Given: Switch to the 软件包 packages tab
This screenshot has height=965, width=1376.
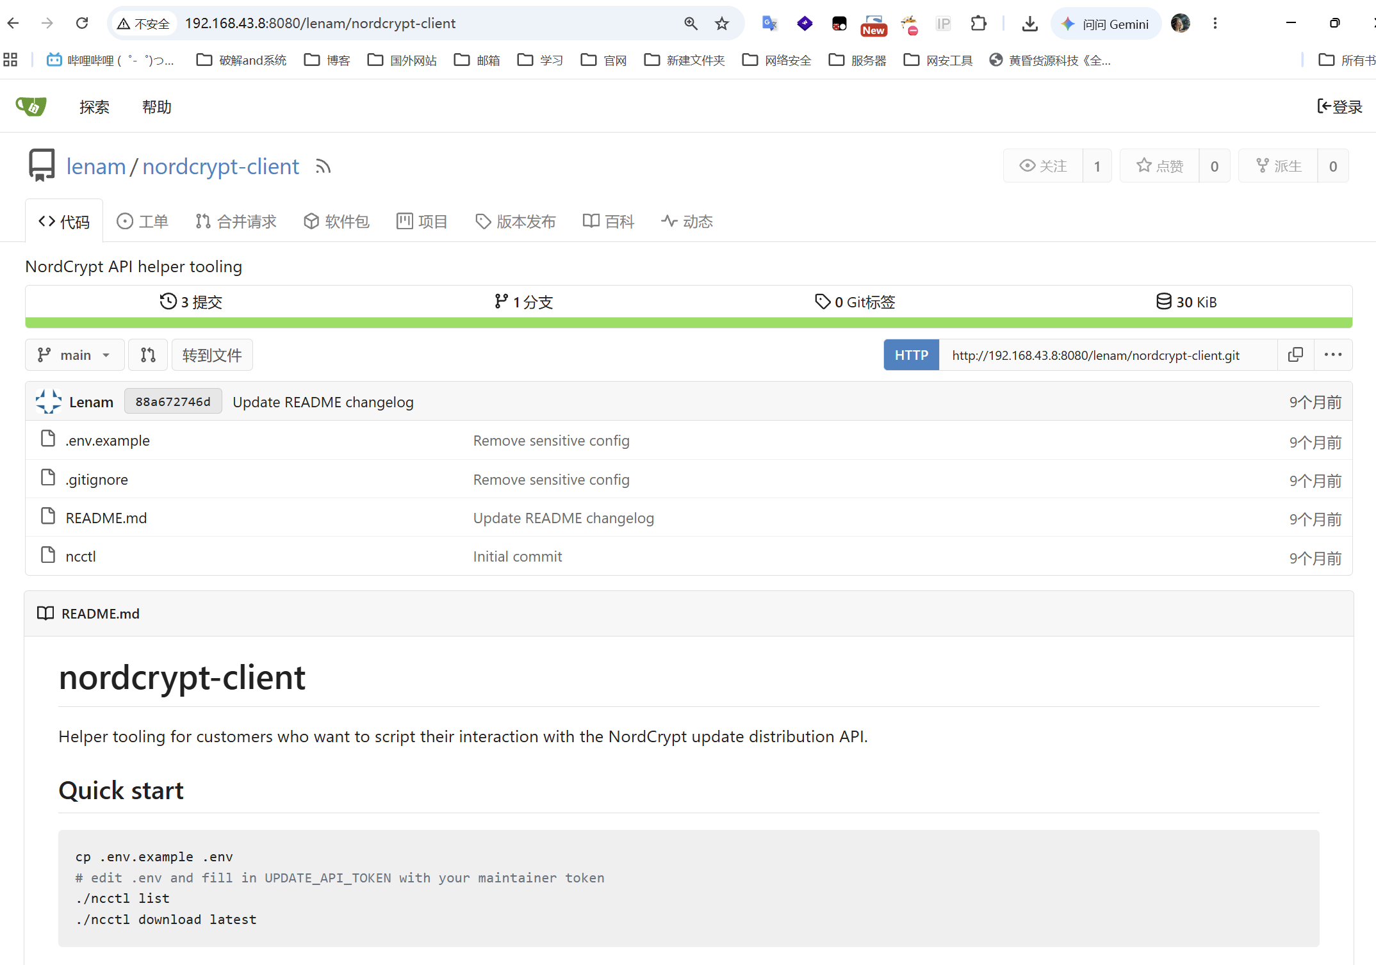Looking at the screenshot, I should 336,222.
